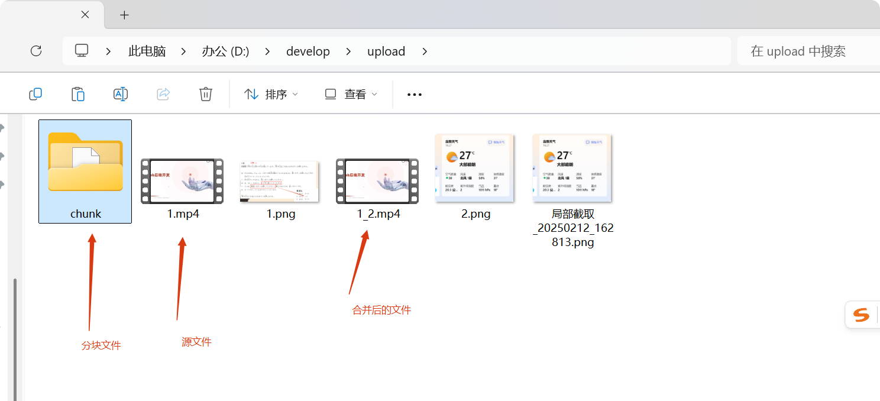Click the Share icon in the toolbar
The image size is (880, 401).
tap(163, 93)
